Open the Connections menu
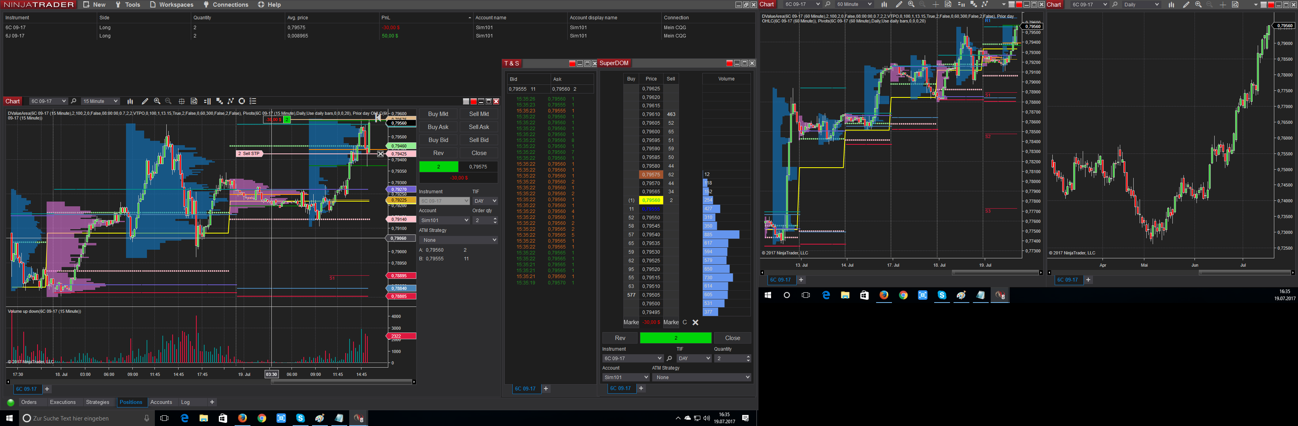The height and width of the screenshot is (426, 1298). (x=226, y=4)
